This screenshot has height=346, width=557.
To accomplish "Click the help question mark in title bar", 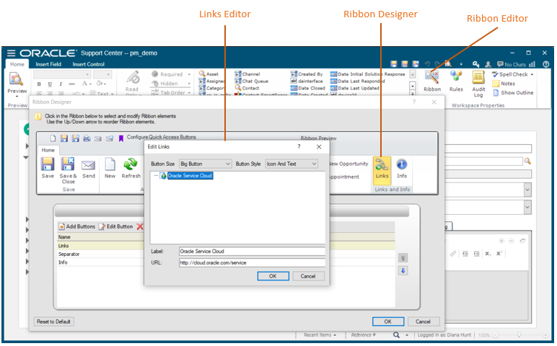I will pyautogui.click(x=546, y=64).
